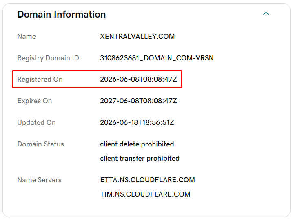Screen dimensions: 293x221
Task: Click the red highlighted Registered On row
Action: [x=97, y=79]
